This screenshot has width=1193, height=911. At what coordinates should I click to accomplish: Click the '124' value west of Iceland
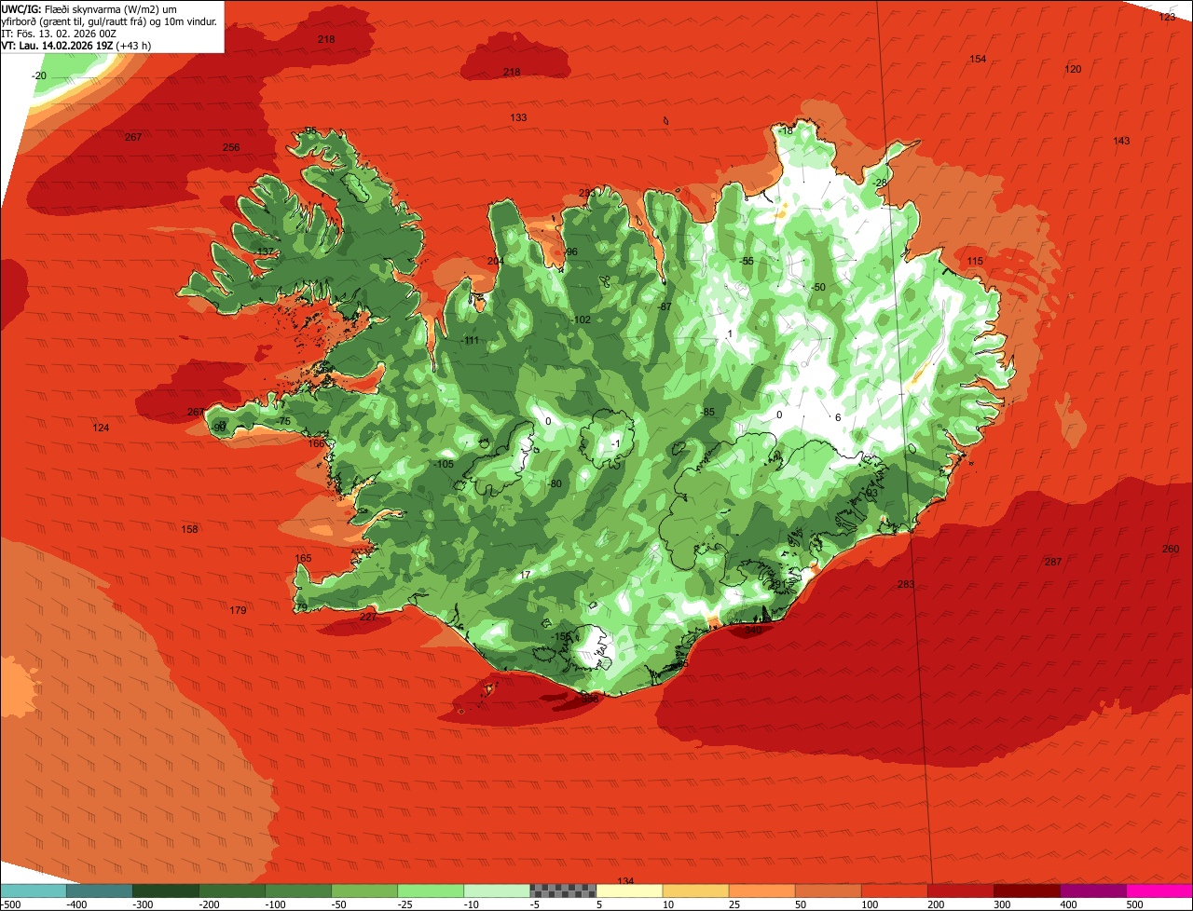[x=101, y=428]
